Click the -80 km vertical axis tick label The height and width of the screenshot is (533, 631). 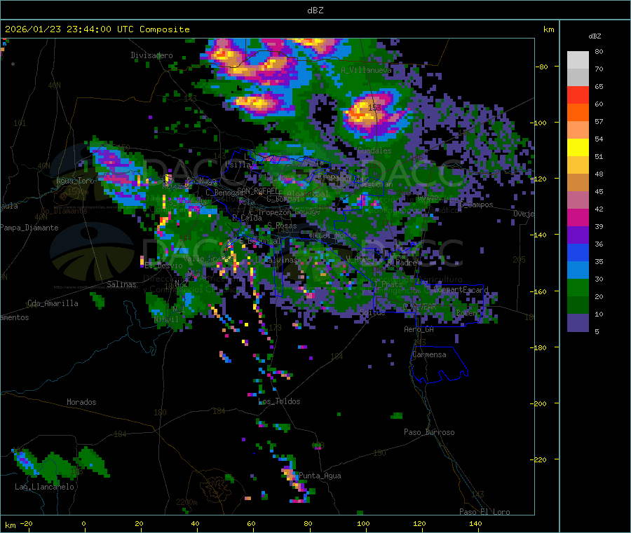point(541,67)
